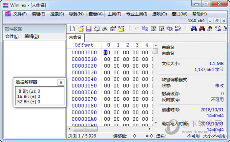Click the Offset column header
The image size is (230, 142).
point(84,45)
